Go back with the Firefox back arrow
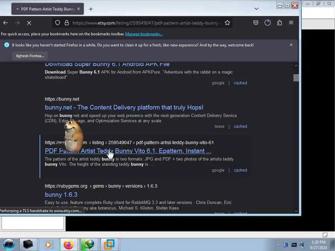Viewport: 335px width, 251px height. coord(6,23)
